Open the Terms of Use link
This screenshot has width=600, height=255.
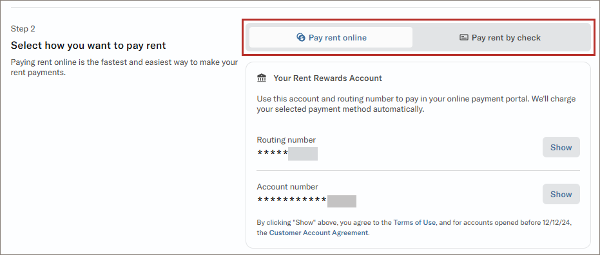coord(414,222)
